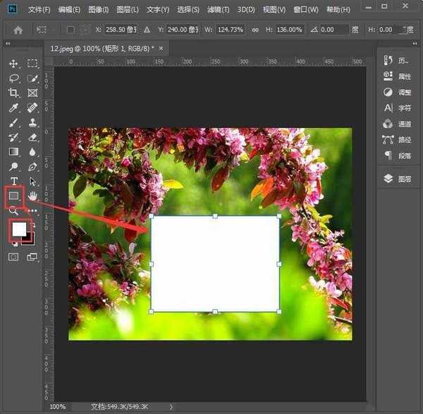Pick the Eyedropper tool
This screenshot has width=423, height=414.
13,108
